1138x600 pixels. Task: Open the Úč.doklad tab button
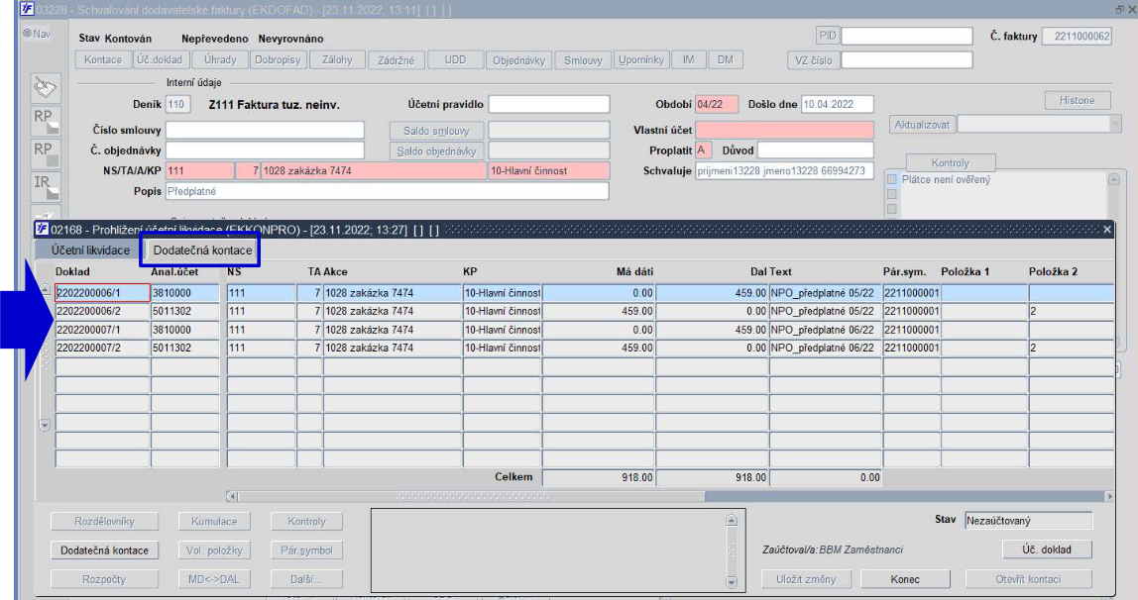(162, 60)
